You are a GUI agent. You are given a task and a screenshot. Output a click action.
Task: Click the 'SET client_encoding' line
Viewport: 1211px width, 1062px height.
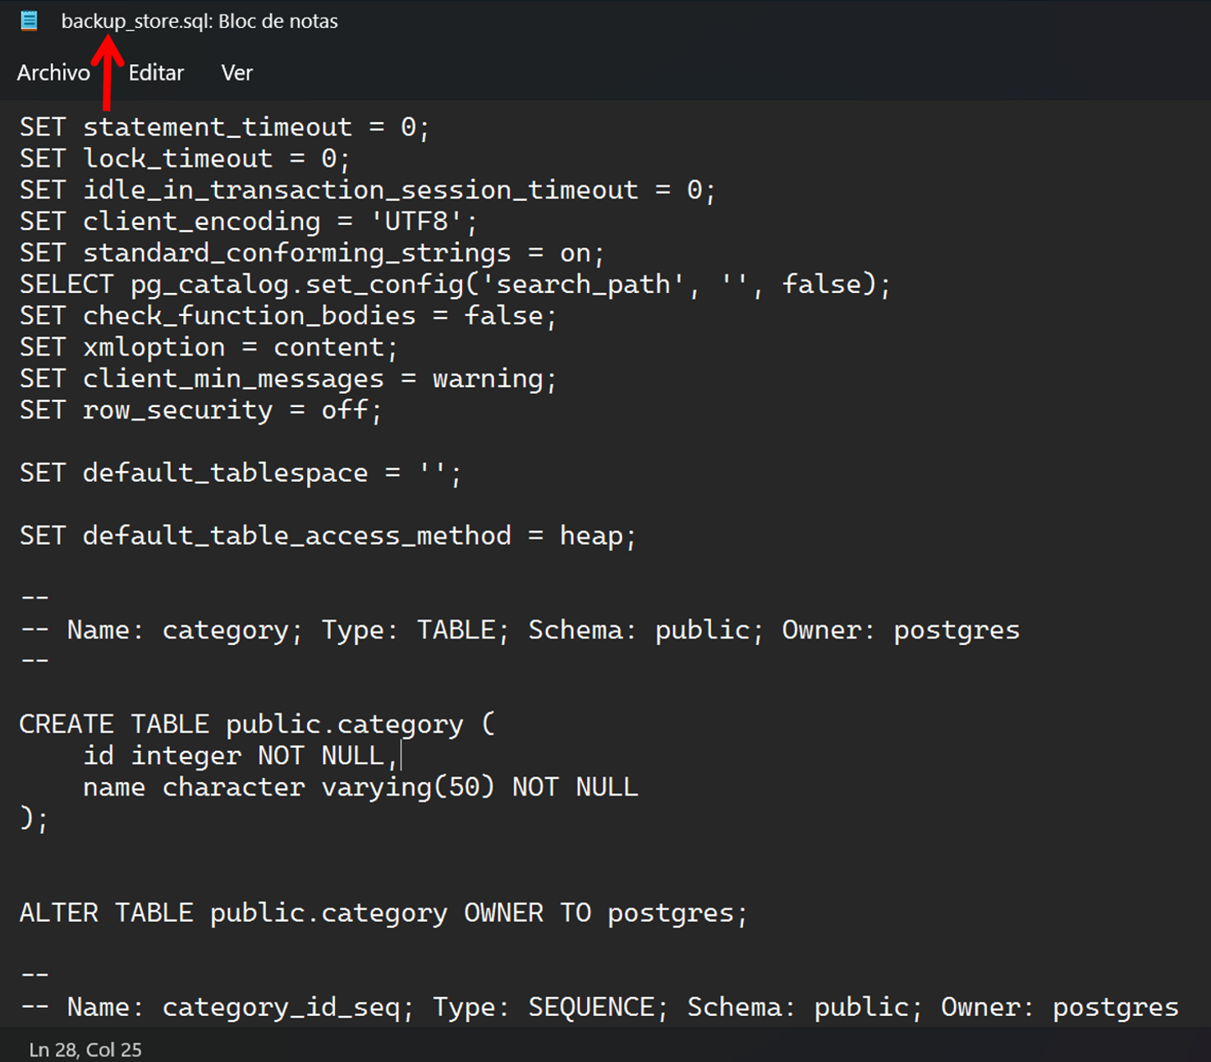(248, 222)
